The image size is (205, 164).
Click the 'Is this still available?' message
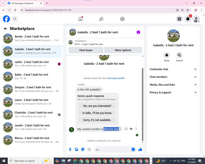(x=89, y=89)
